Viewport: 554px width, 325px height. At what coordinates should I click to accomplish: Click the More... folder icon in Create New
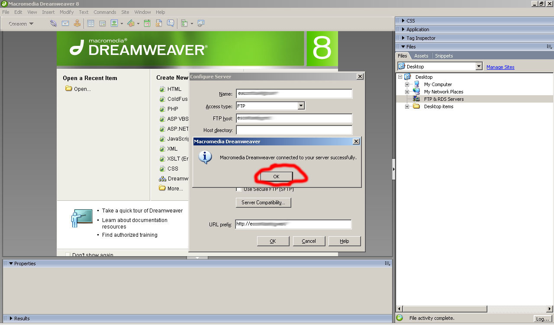coord(162,188)
